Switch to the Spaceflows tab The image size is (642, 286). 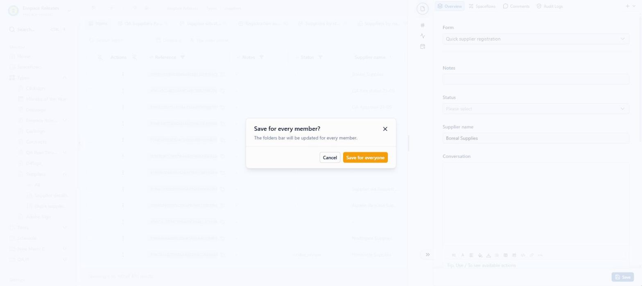[x=482, y=6]
